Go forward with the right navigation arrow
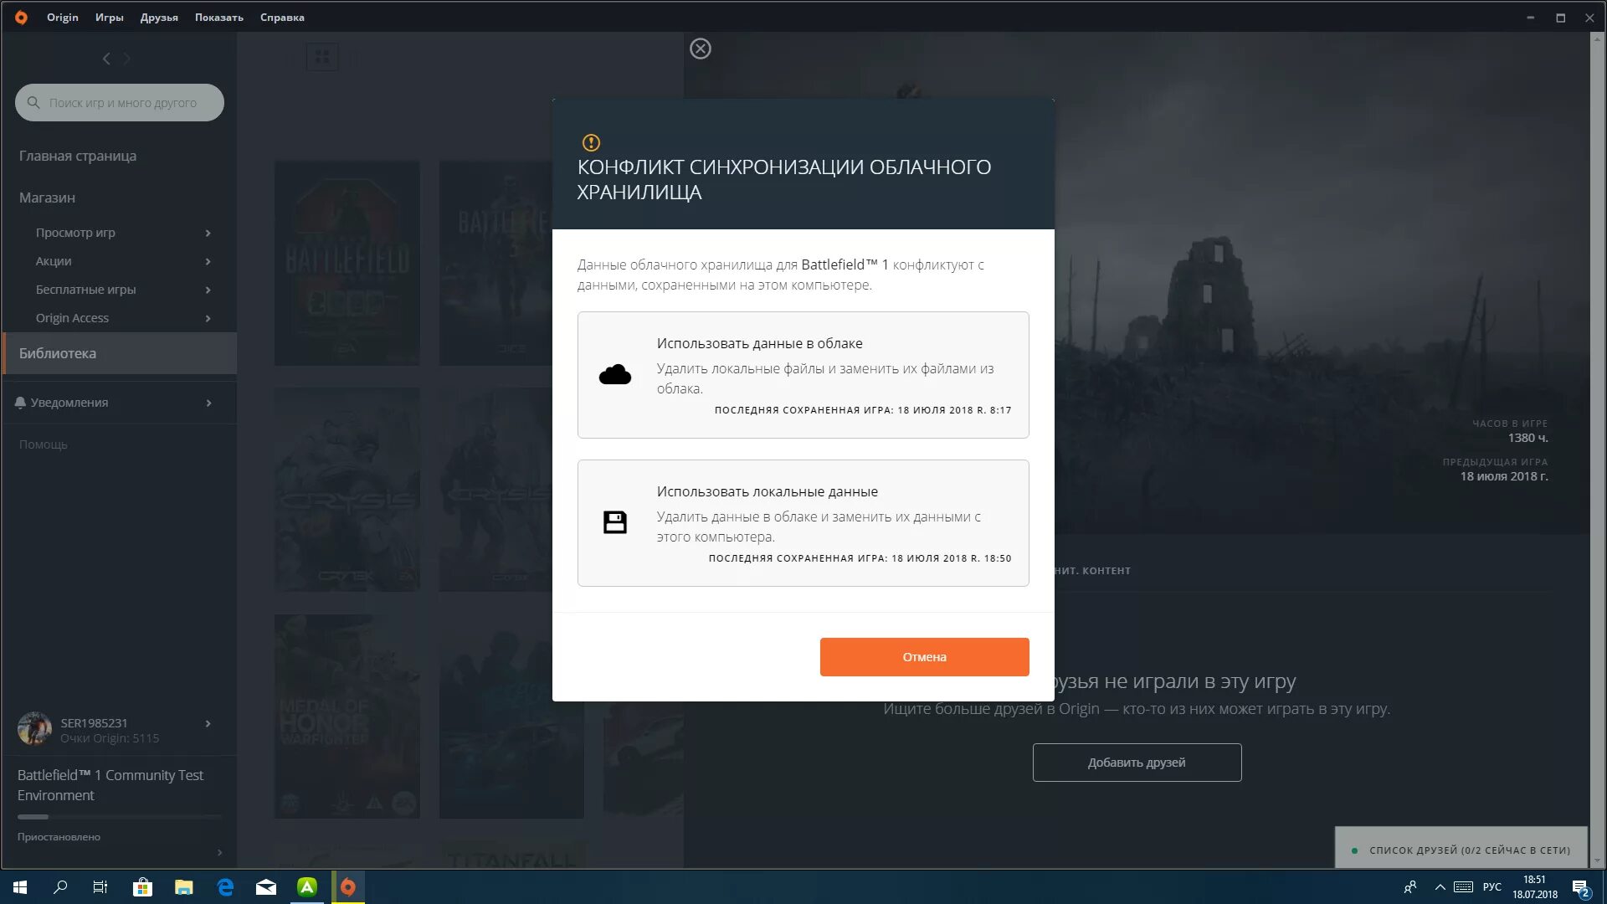Viewport: 1607px width, 904px height. [x=127, y=58]
